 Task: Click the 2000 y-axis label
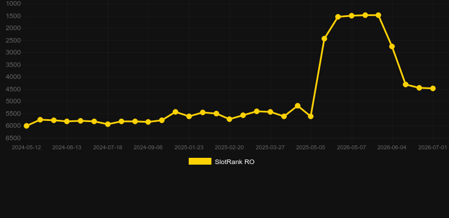tap(14, 28)
